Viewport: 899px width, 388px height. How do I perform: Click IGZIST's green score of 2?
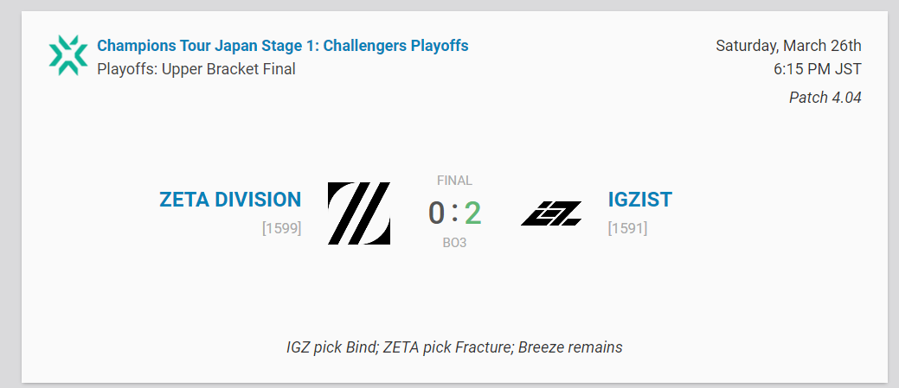point(472,213)
